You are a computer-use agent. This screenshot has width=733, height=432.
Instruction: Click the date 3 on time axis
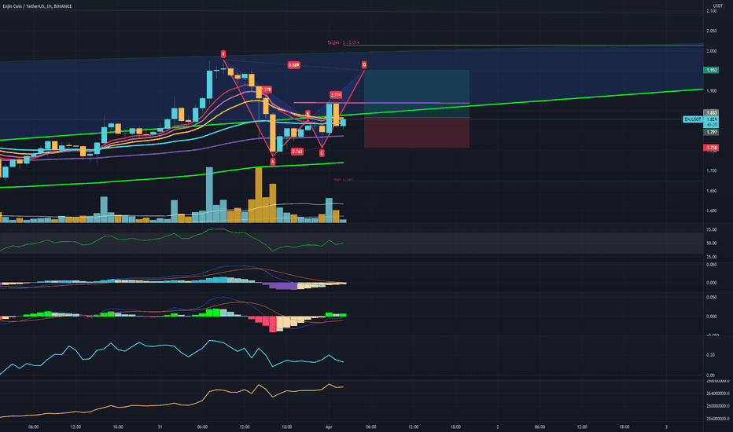pos(666,427)
